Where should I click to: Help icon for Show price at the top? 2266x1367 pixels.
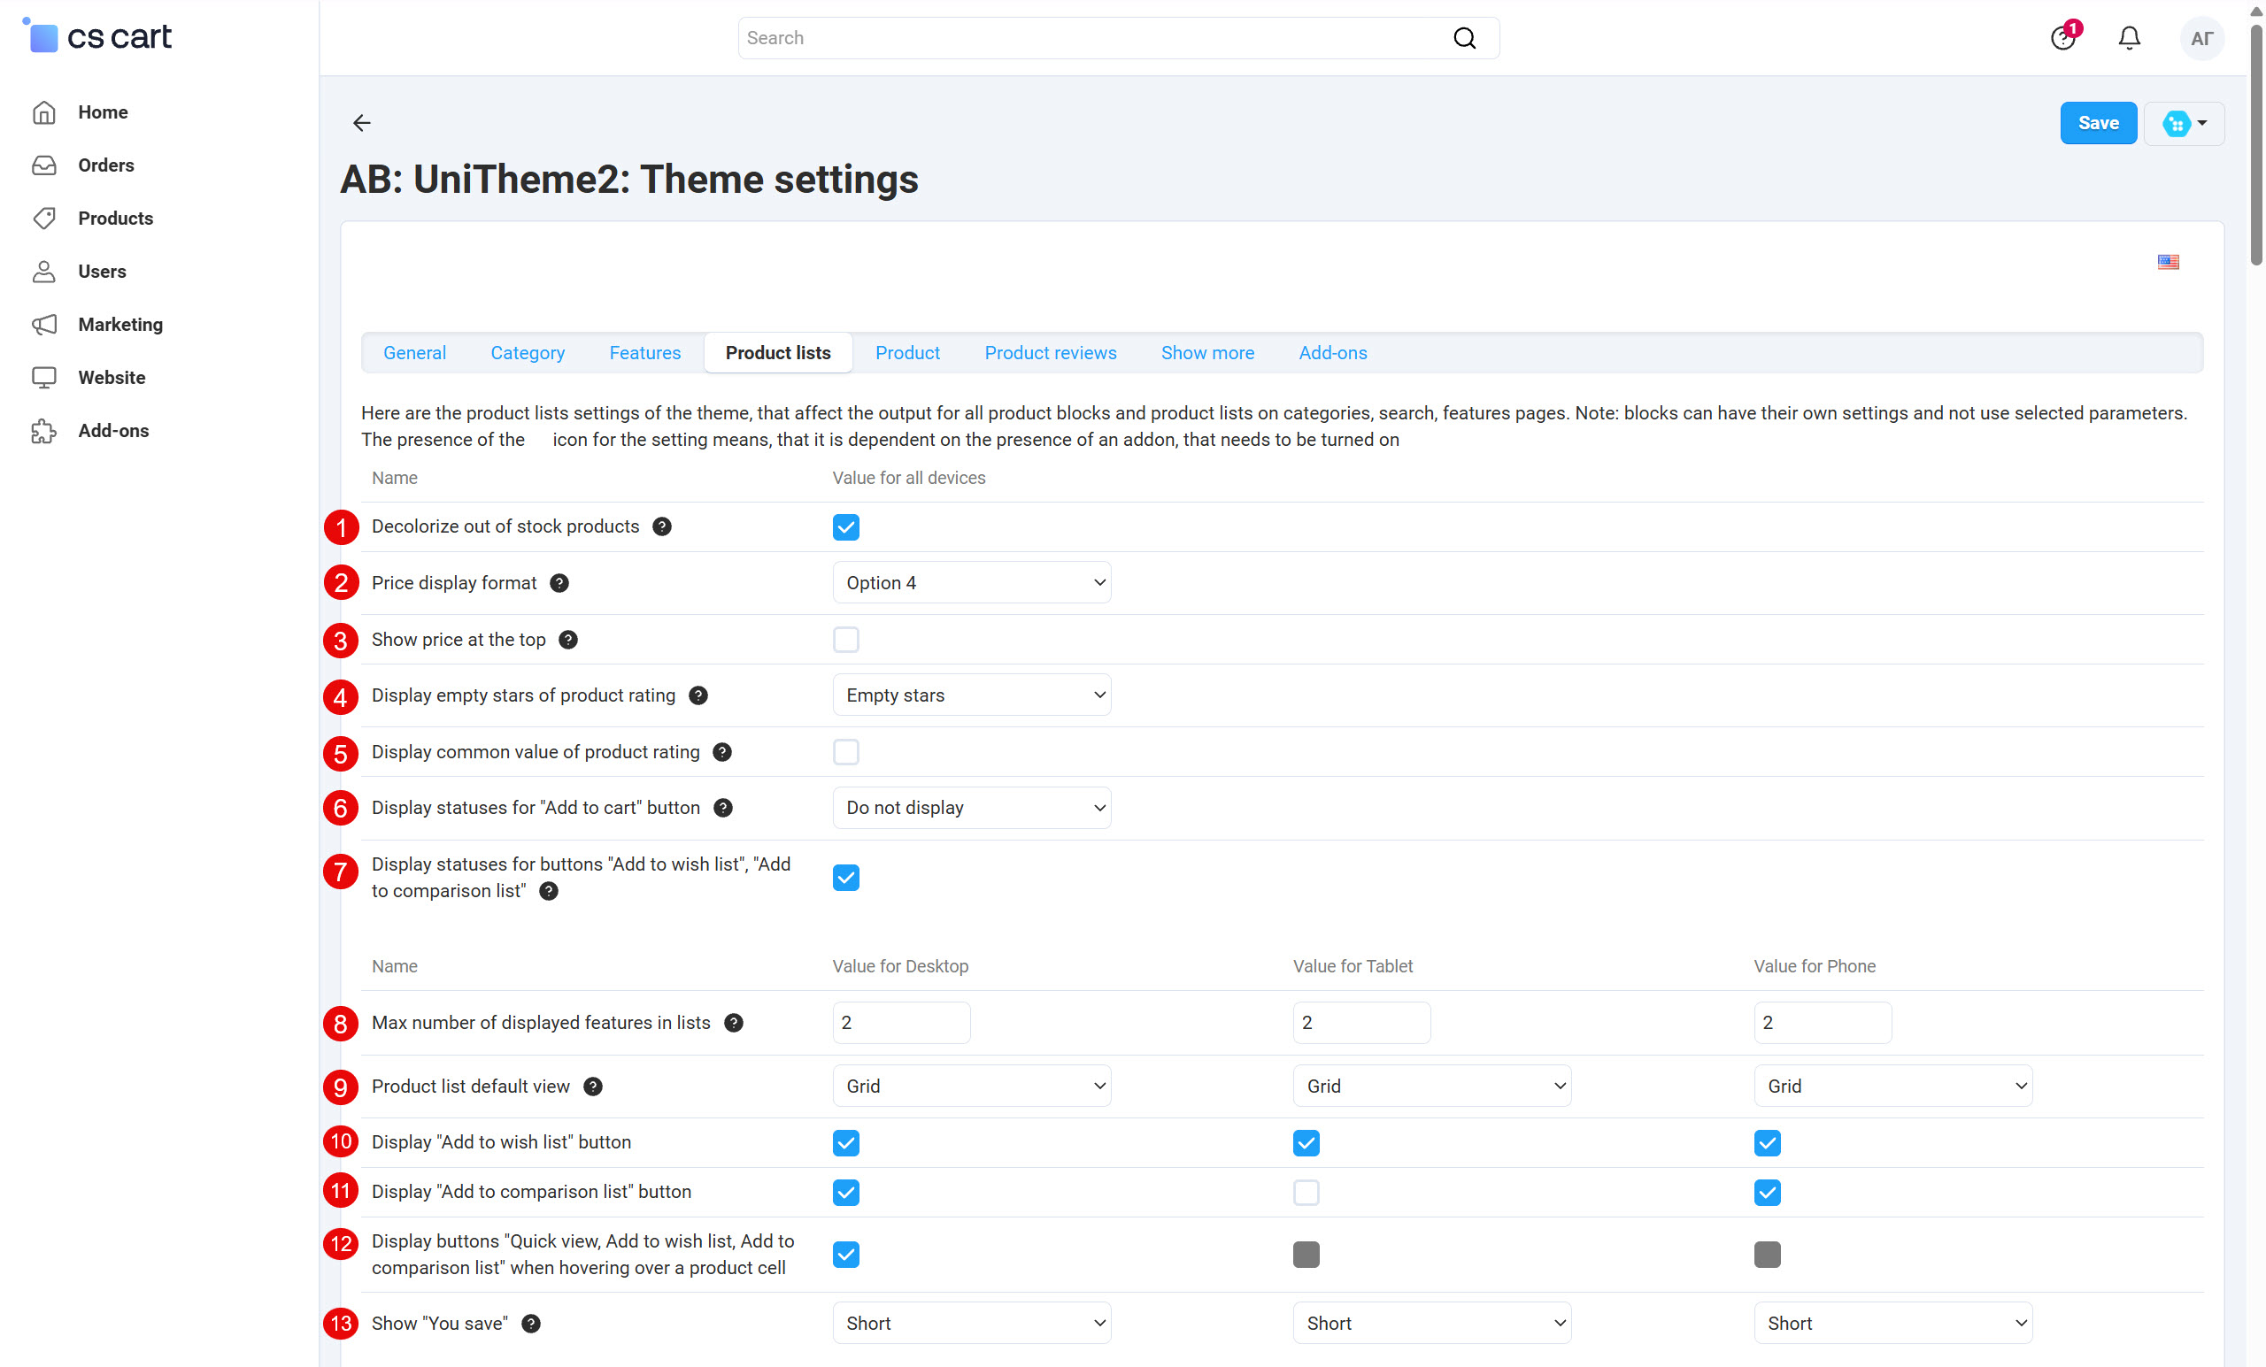click(568, 640)
